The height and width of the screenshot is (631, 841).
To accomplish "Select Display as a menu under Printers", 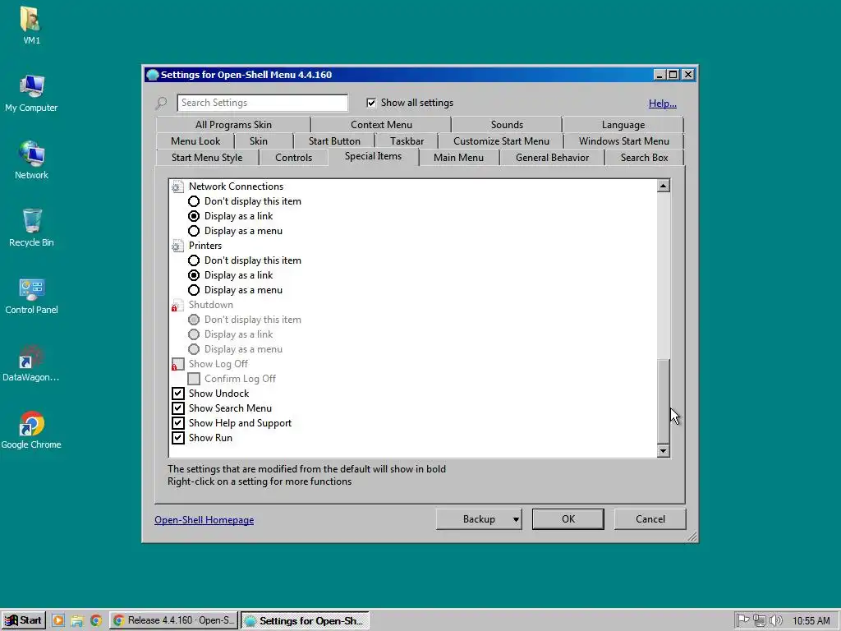I will (x=194, y=290).
